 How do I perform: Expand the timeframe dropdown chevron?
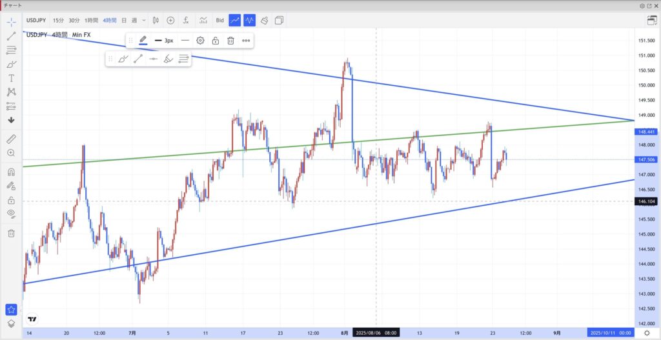(144, 20)
